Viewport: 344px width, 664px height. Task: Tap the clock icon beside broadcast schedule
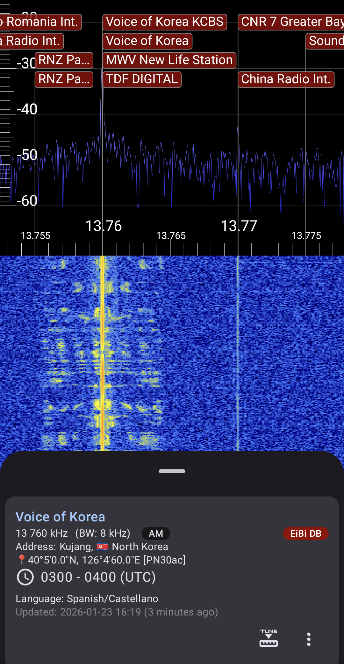pos(25,577)
